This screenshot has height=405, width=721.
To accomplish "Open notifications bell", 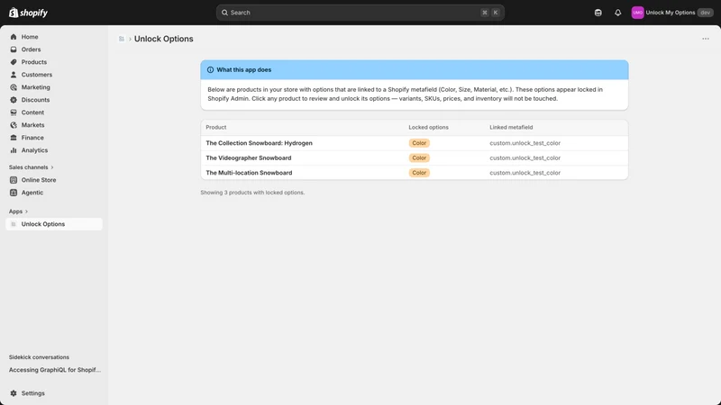I will 617,13.
